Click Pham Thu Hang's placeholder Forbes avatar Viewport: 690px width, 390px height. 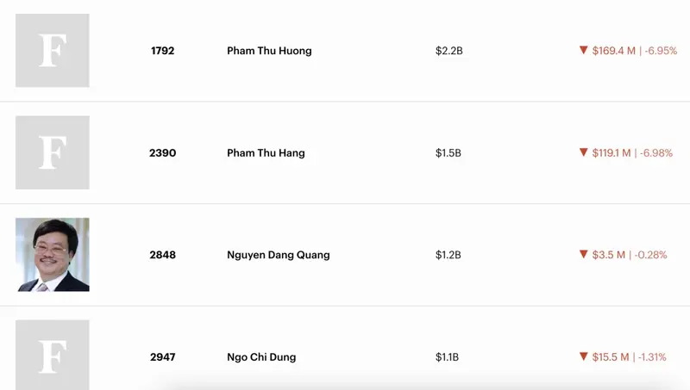(53, 152)
